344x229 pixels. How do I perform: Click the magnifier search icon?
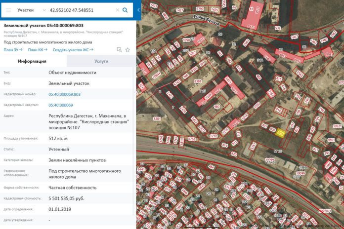pos(125,10)
